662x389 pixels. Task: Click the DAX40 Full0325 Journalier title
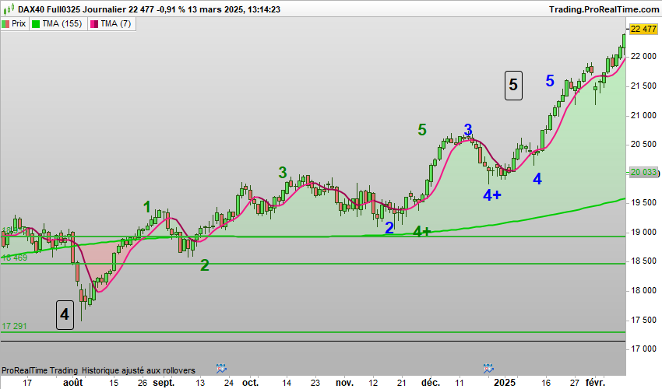point(72,9)
